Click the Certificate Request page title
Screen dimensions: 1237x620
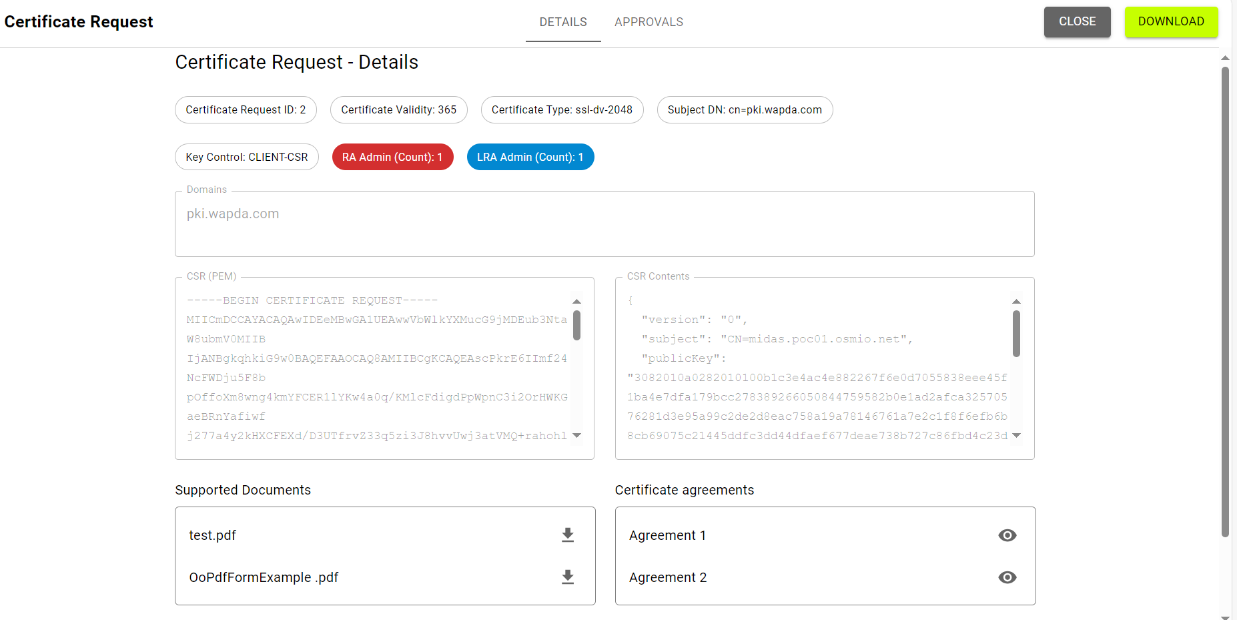click(x=79, y=22)
